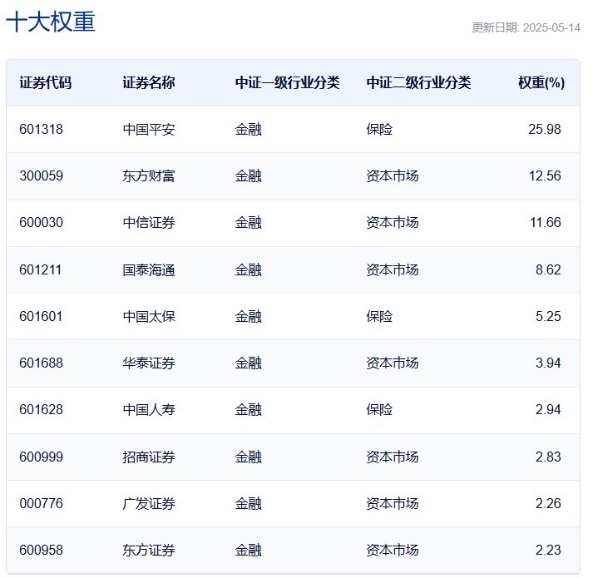Select the name 广发证券
593x578 pixels.
(x=149, y=503)
